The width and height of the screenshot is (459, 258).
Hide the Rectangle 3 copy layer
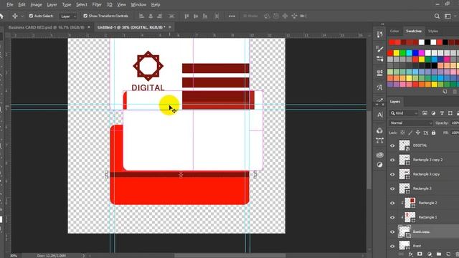tap(392, 174)
